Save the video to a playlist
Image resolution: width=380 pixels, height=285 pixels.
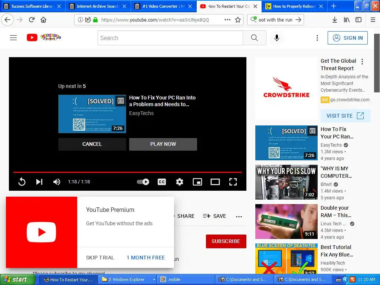click(x=214, y=216)
